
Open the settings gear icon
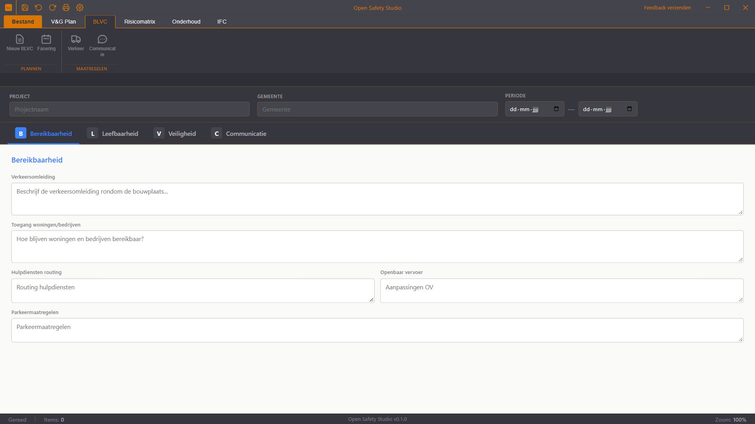coord(80,7)
